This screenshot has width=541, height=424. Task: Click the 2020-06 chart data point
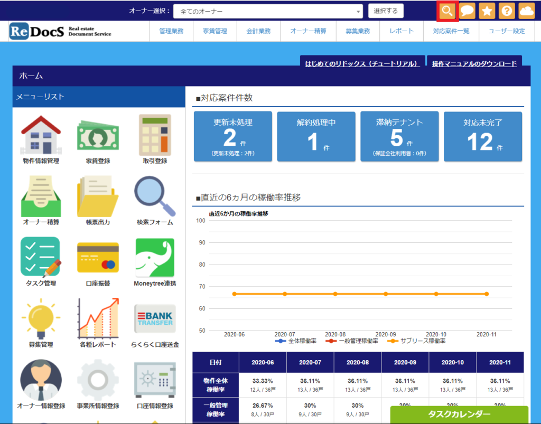(x=235, y=294)
